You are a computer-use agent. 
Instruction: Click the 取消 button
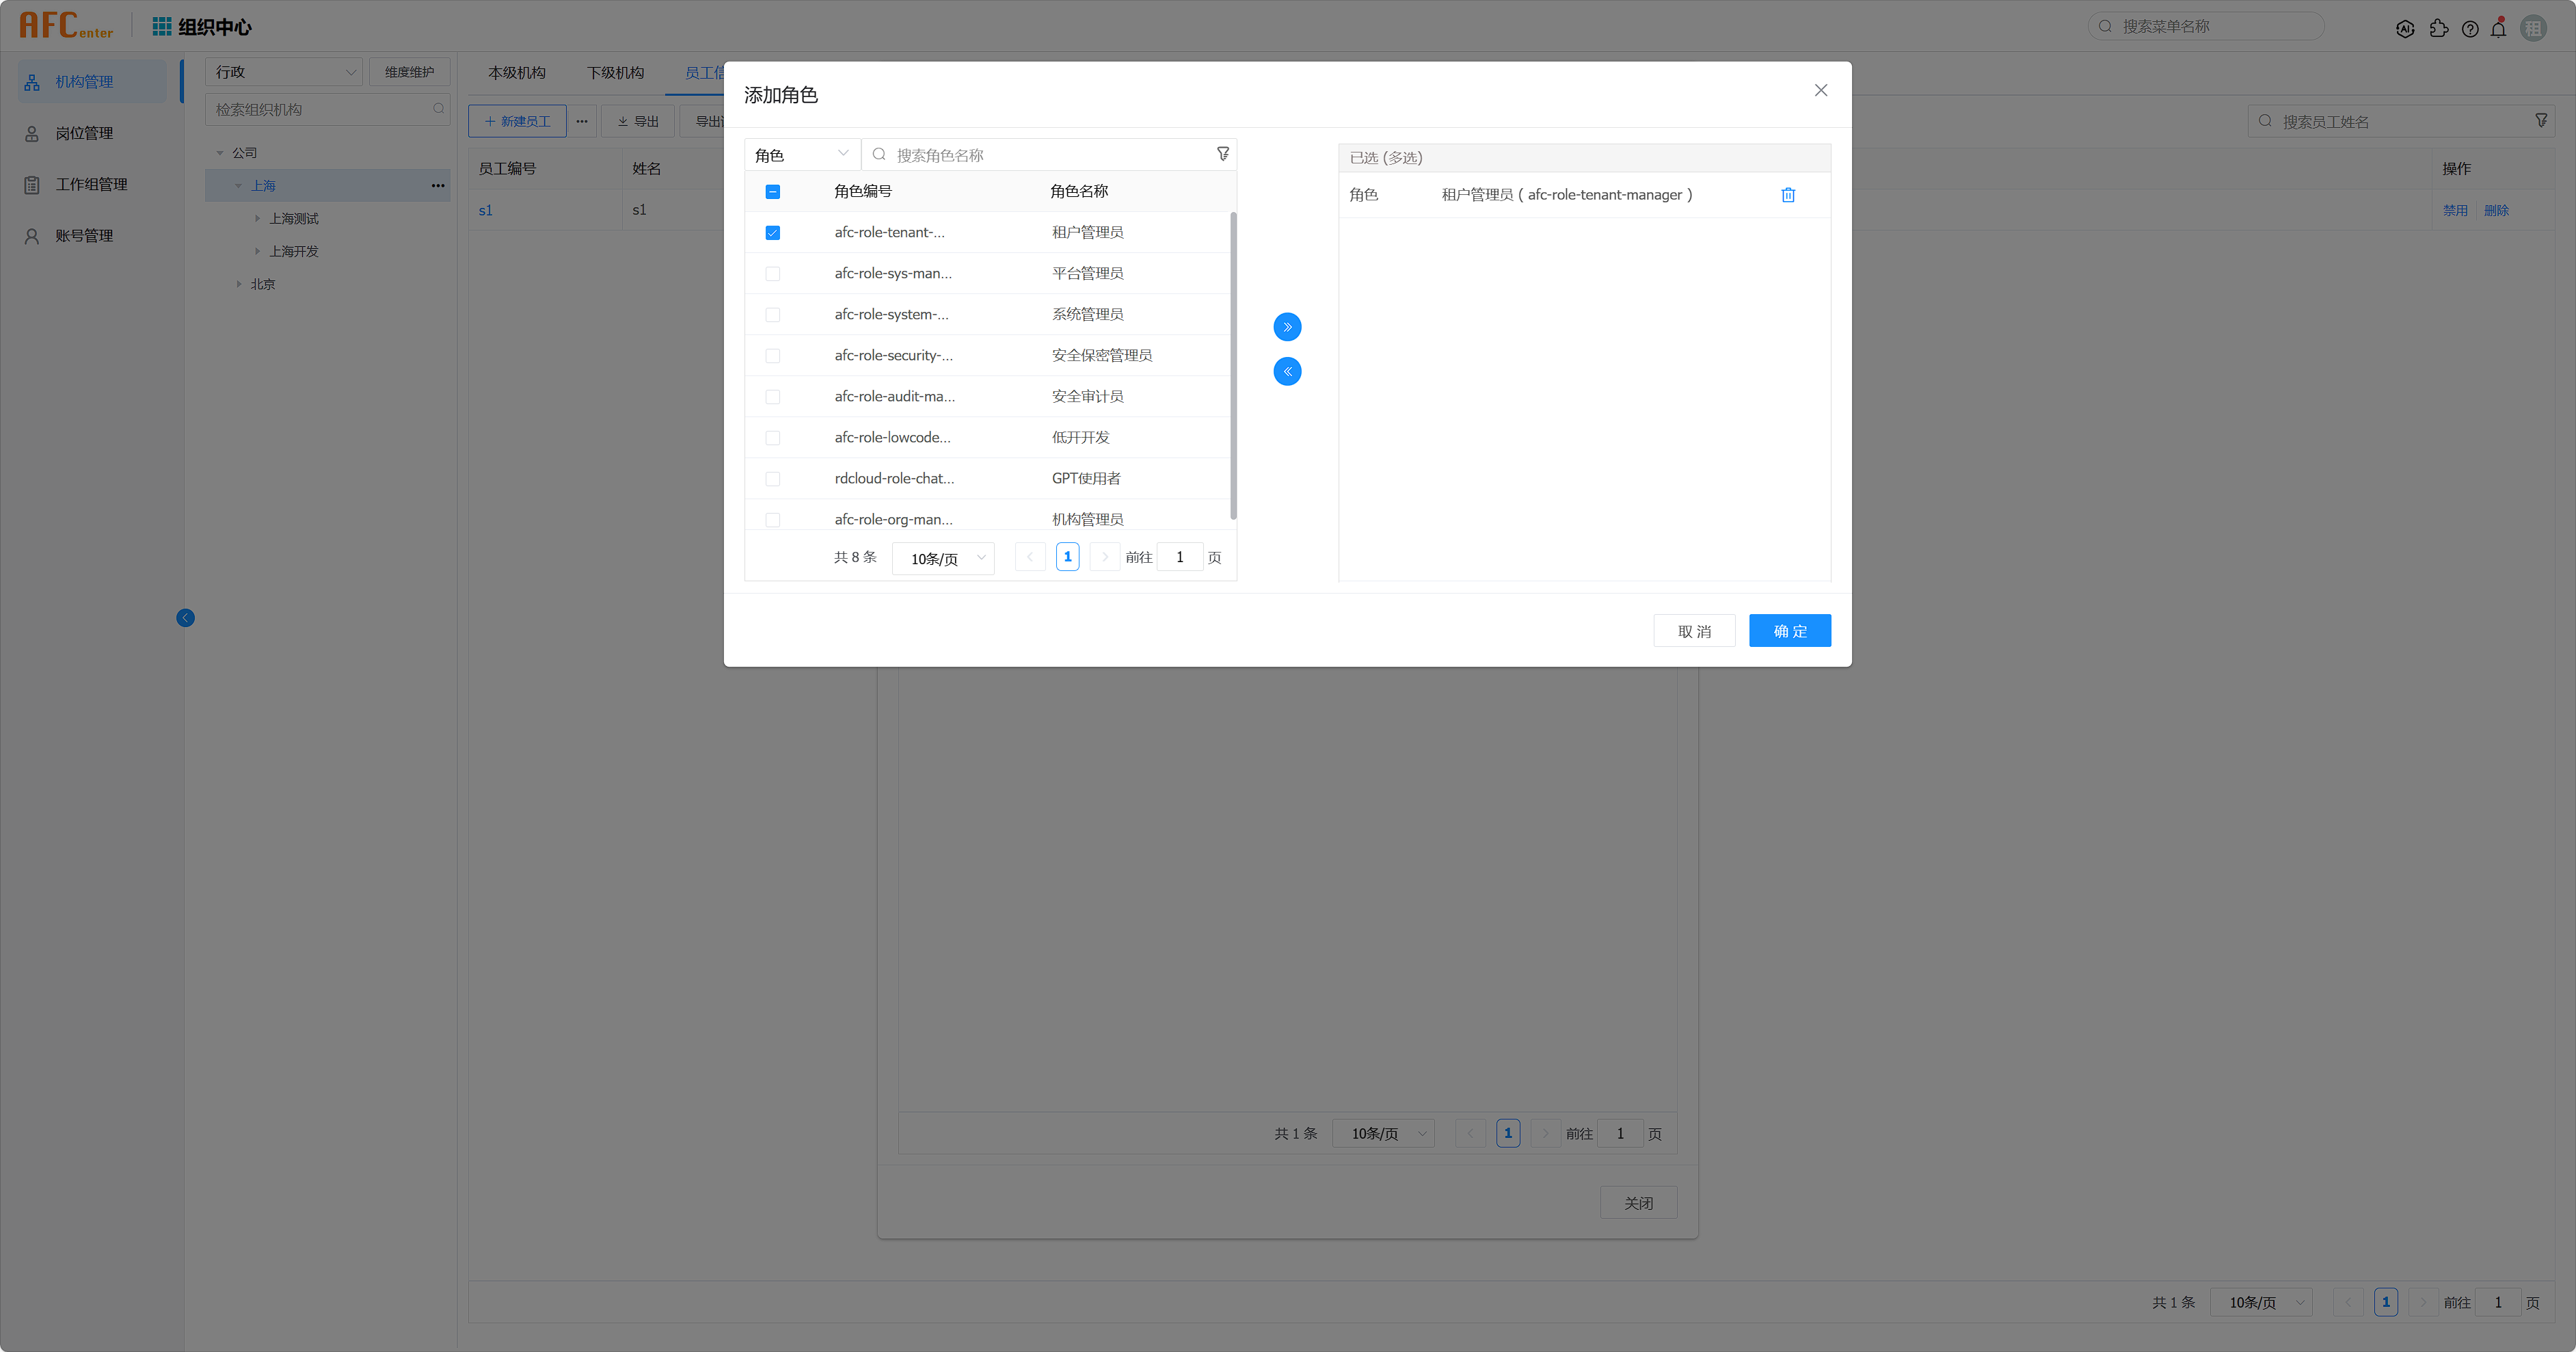[x=1694, y=631]
